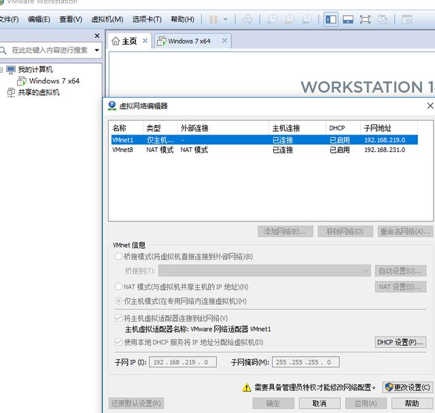The width and height of the screenshot is (435, 413).
Task: Click the 主机连接 column header
Action: (298, 128)
